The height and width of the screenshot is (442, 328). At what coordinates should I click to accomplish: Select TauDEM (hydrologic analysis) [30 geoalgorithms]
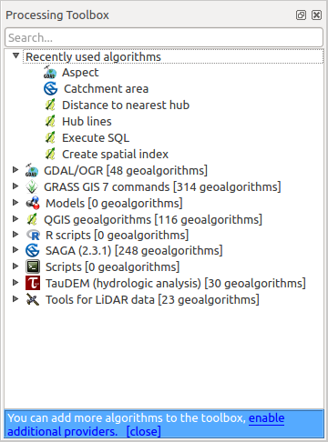176,284
